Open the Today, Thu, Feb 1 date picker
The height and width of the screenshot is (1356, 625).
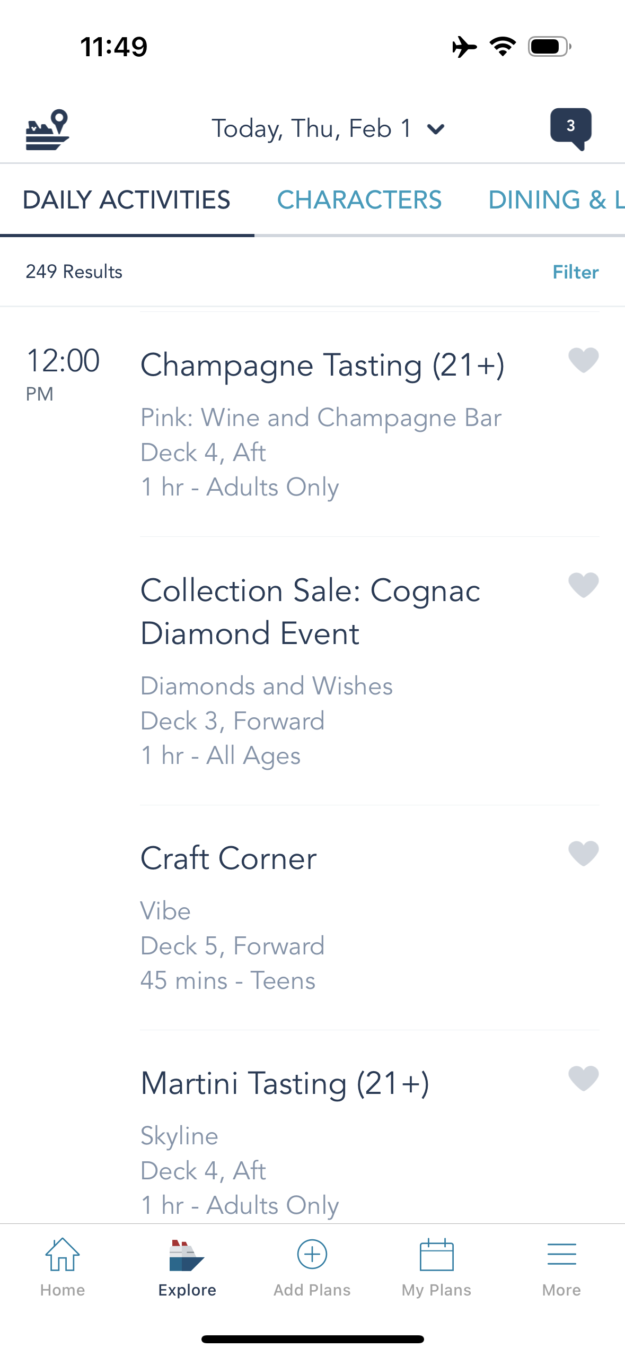[312, 129]
